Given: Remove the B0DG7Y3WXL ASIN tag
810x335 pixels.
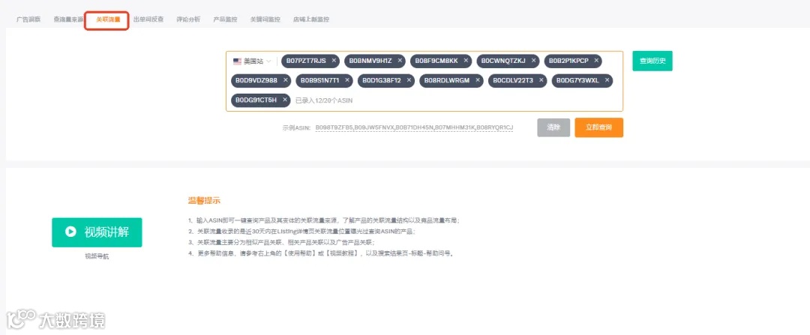Looking at the screenshot, I should pyautogui.click(x=607, y=80).
